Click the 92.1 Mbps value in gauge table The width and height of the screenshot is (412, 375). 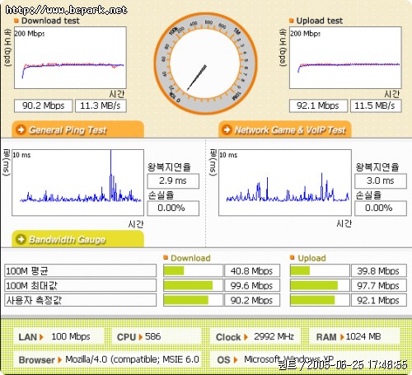tap(378, 300)
